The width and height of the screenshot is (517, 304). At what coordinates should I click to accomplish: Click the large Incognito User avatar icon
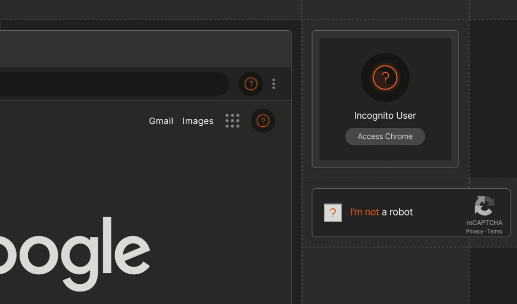pos(385,77)
